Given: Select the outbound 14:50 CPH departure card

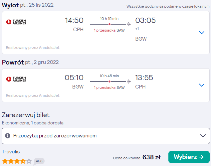Looking at the screenshot, I should [x=106, y=33].
